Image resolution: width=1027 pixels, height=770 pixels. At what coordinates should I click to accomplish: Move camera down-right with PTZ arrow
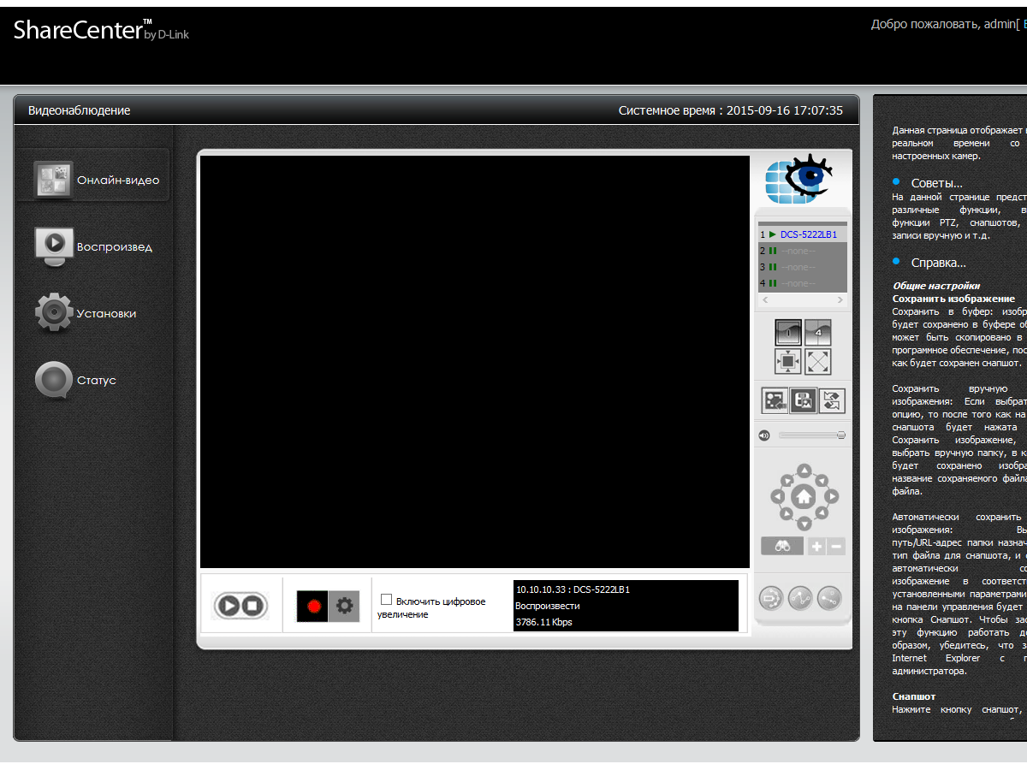click(822, 514)
